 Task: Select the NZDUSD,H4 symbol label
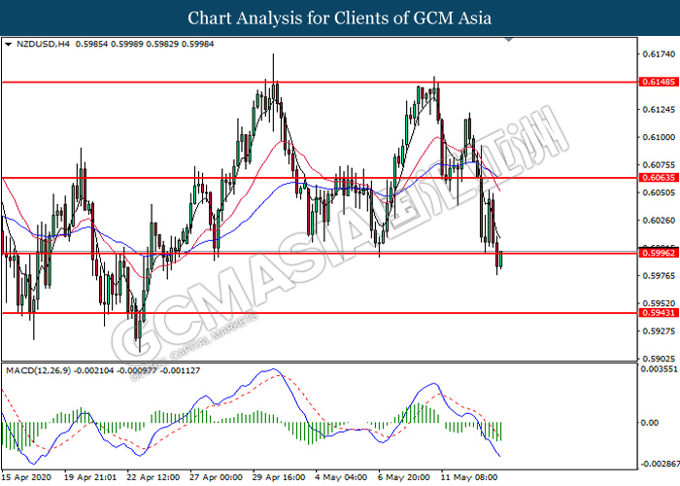[43, 44]
